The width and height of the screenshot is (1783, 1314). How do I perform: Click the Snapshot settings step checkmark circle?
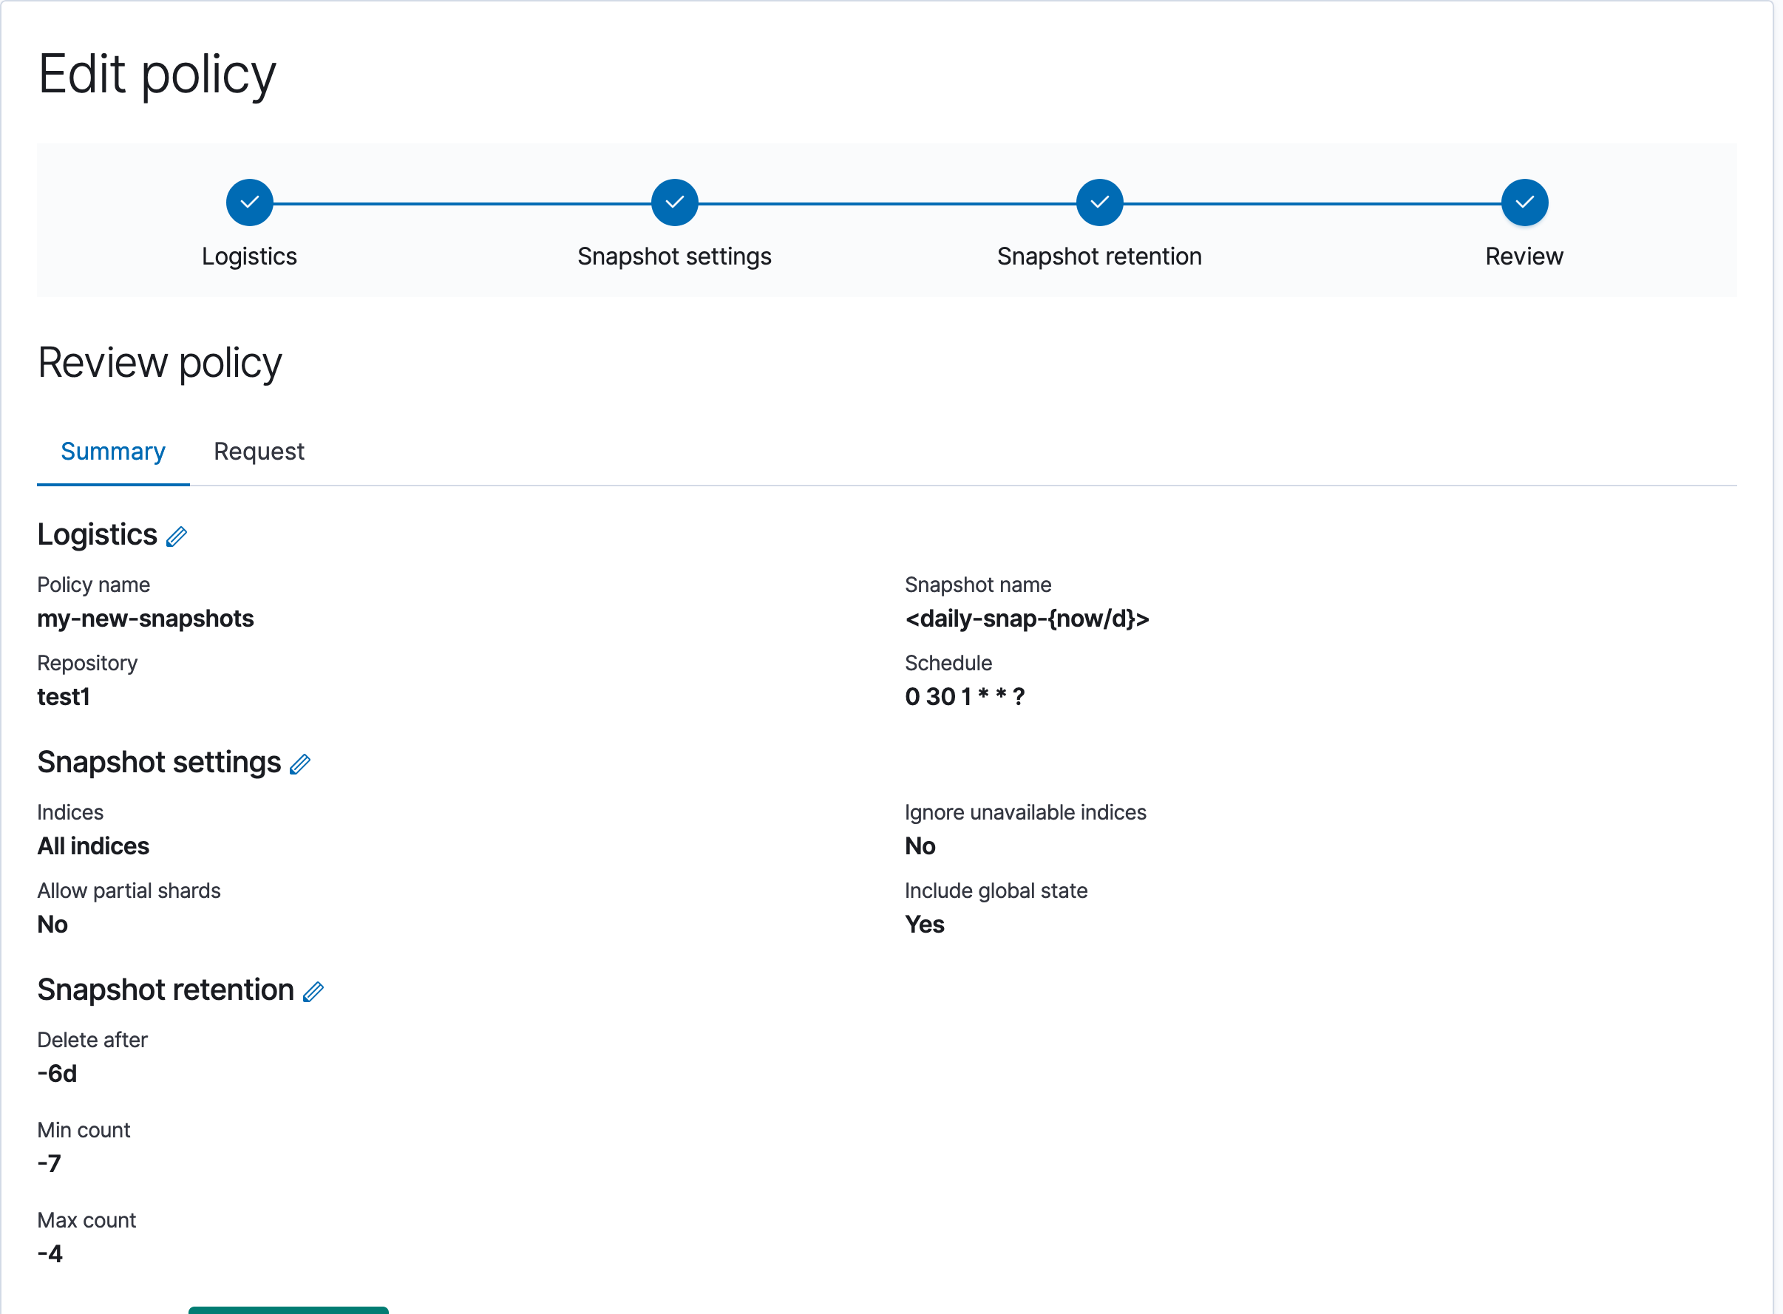(674, 202)
